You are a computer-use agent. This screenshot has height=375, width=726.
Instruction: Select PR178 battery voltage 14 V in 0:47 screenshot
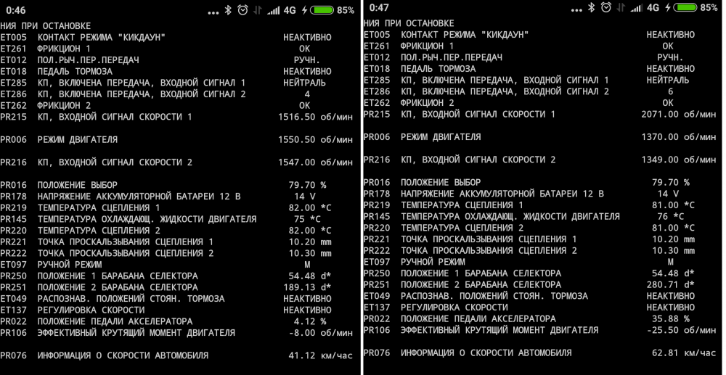pos(668,194)
